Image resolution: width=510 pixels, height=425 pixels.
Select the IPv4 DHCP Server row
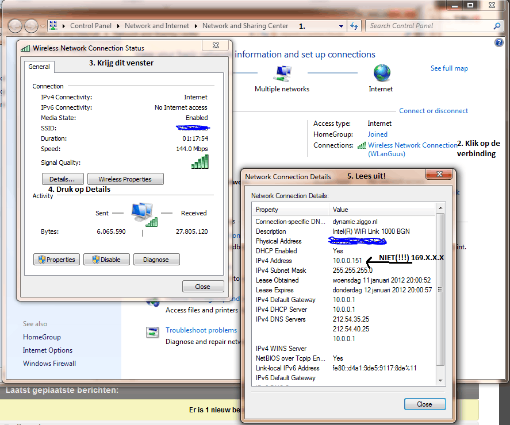344,310
